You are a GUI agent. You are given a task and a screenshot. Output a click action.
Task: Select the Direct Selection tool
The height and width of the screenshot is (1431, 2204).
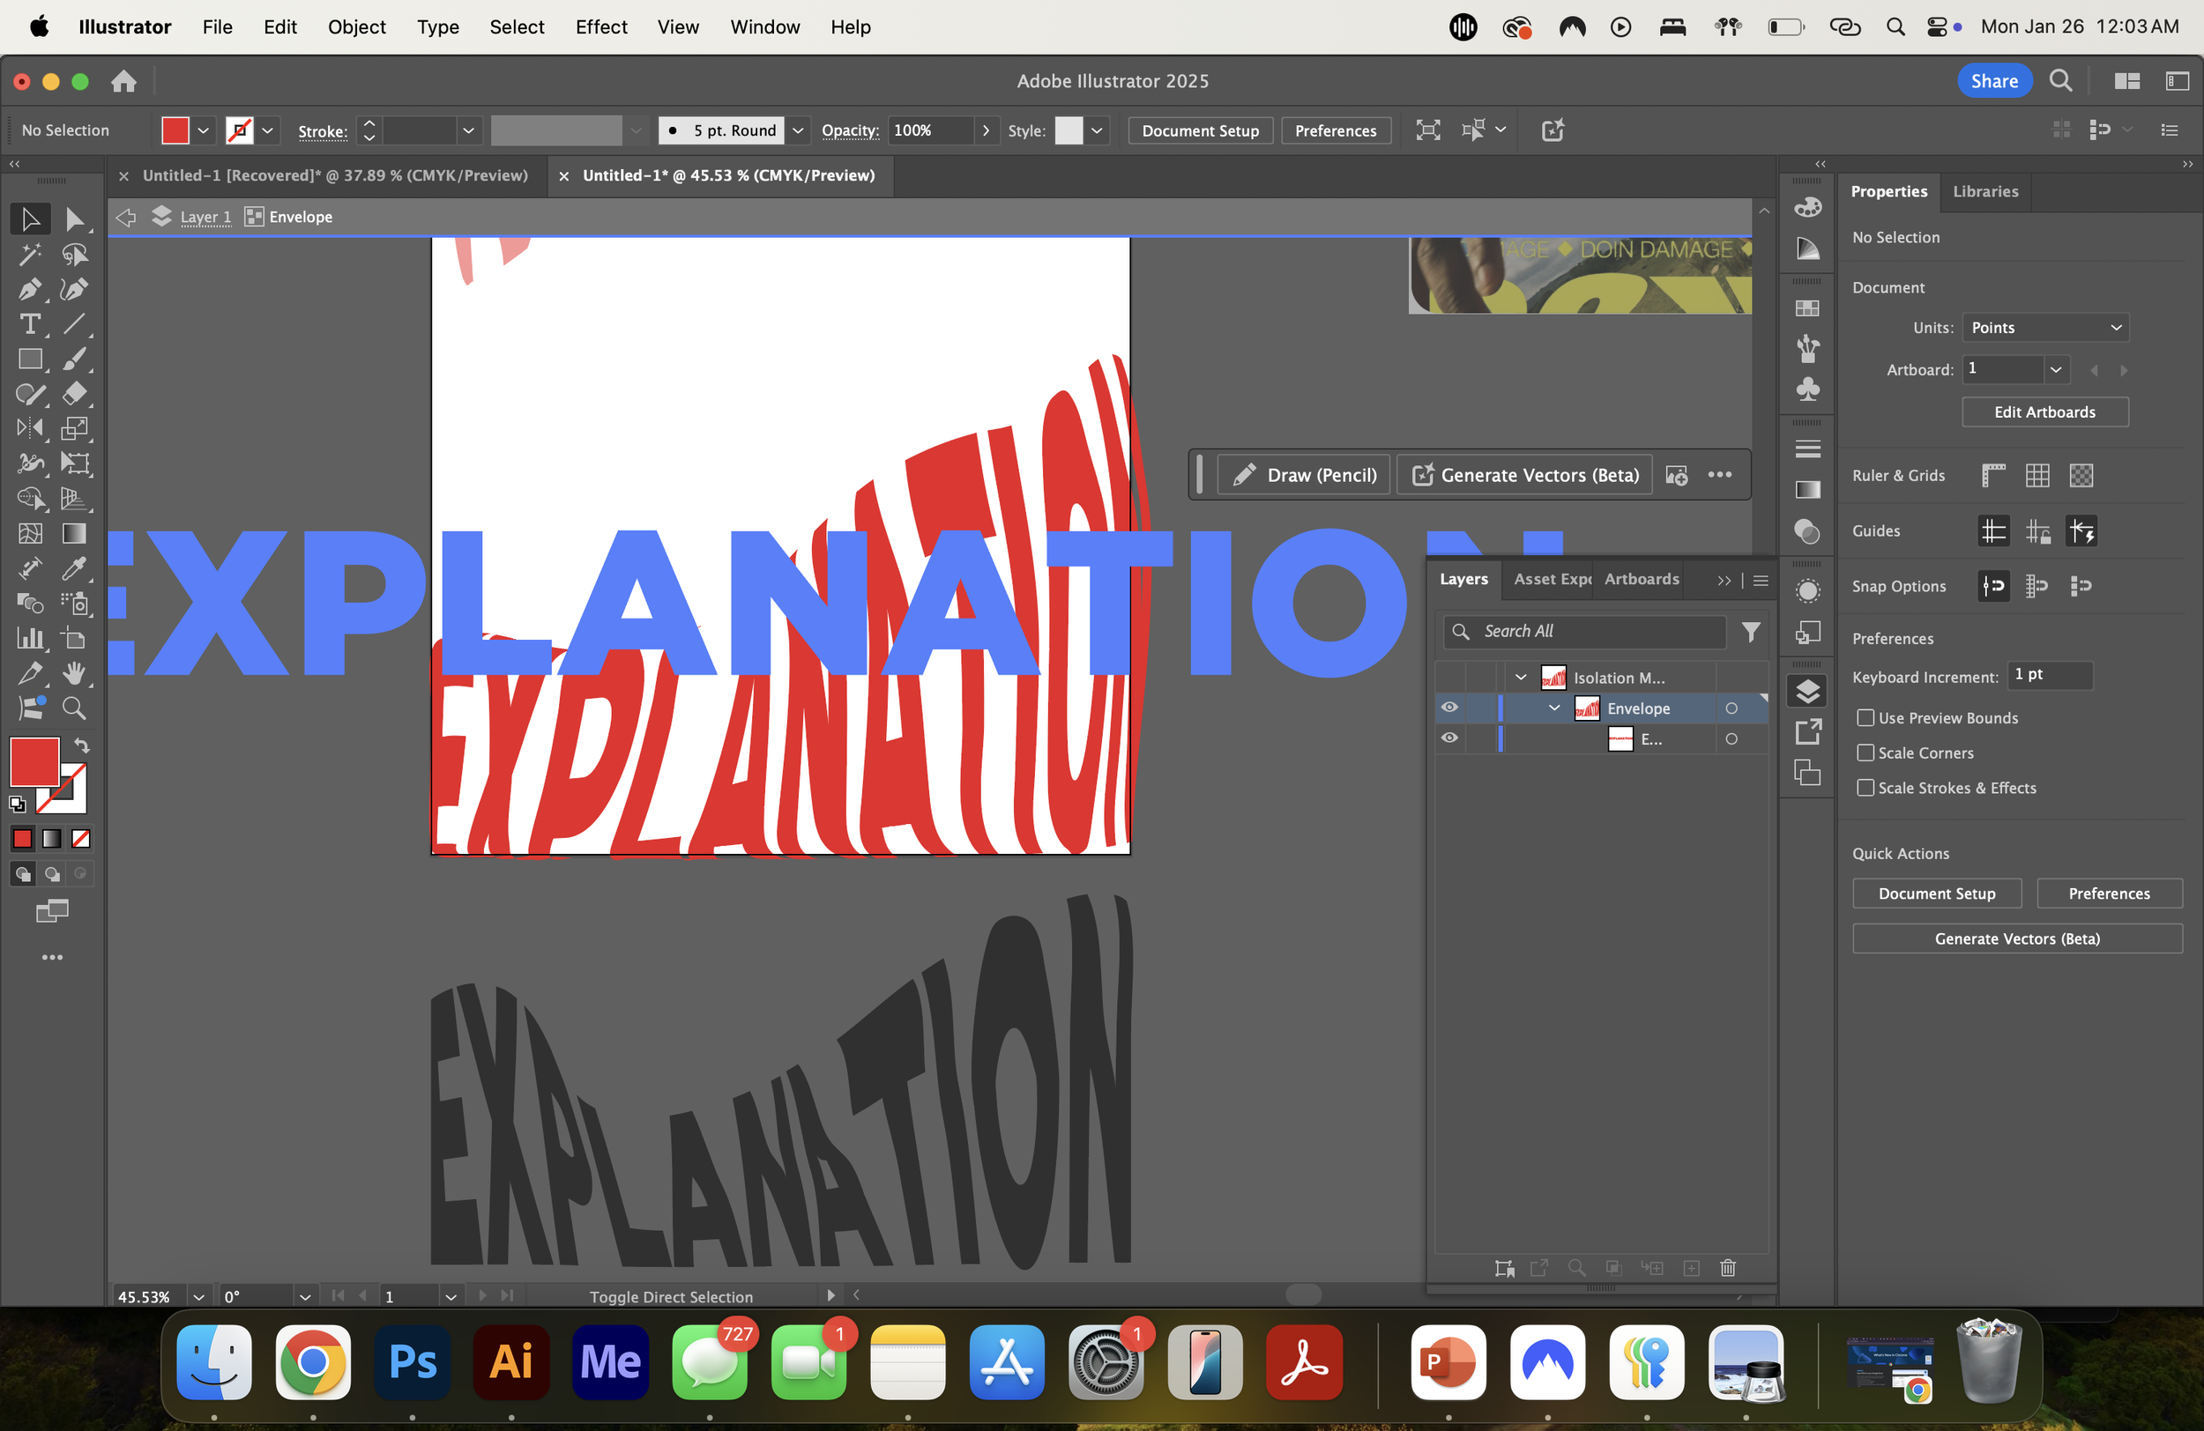pos(75,219)
